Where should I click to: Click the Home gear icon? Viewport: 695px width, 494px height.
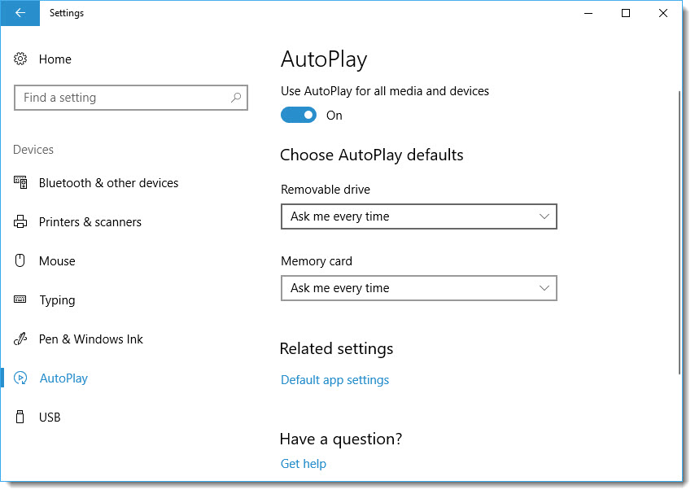20,59
